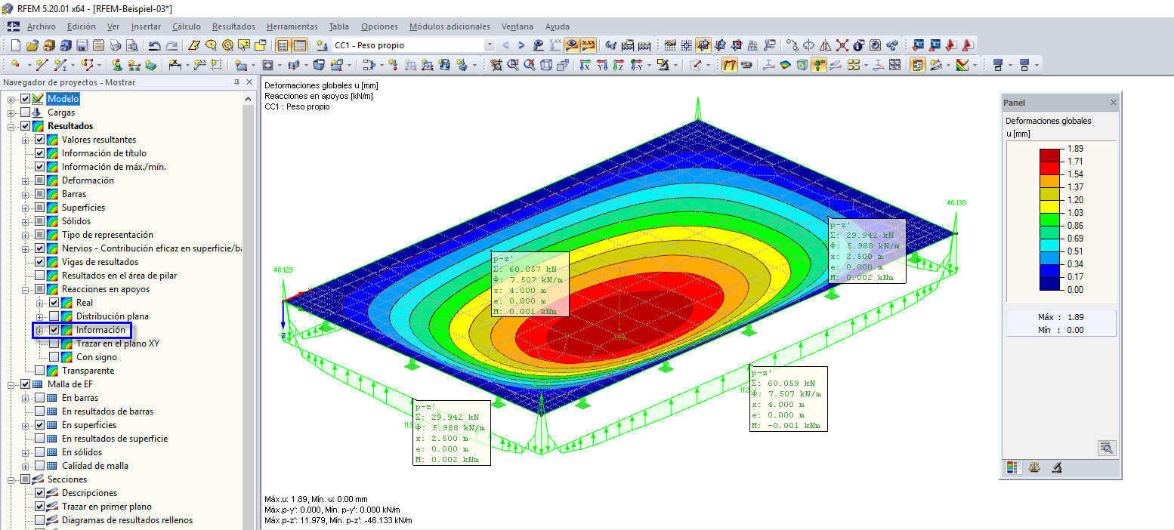Click the dark red 1.89 legend color
The image size is (1174, 530).
pyautogui.click(x=1050, y=155)
